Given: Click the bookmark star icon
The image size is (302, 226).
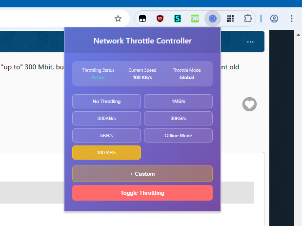Looking at the screenshot, I should point(118,19).
